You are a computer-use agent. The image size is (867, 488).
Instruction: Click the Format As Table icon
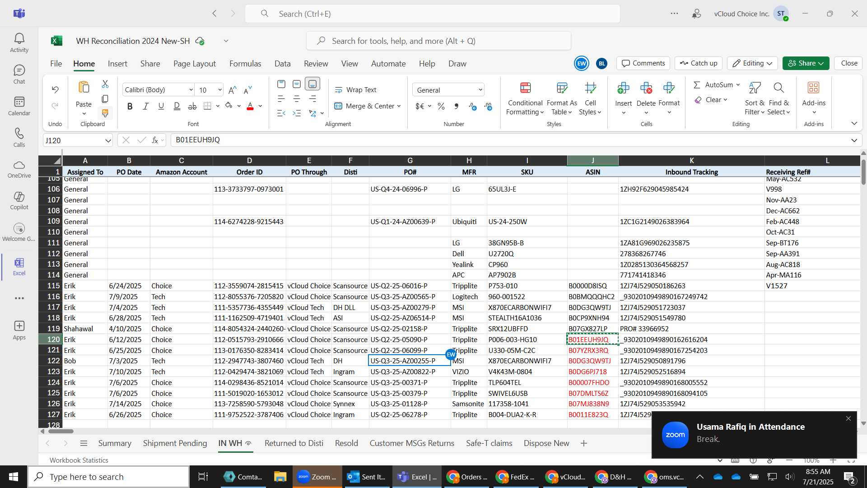[562, 88]
